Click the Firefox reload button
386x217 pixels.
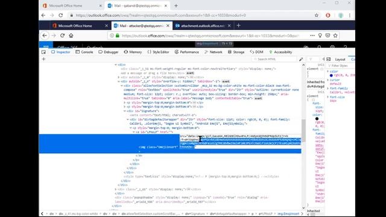[62, 36]
